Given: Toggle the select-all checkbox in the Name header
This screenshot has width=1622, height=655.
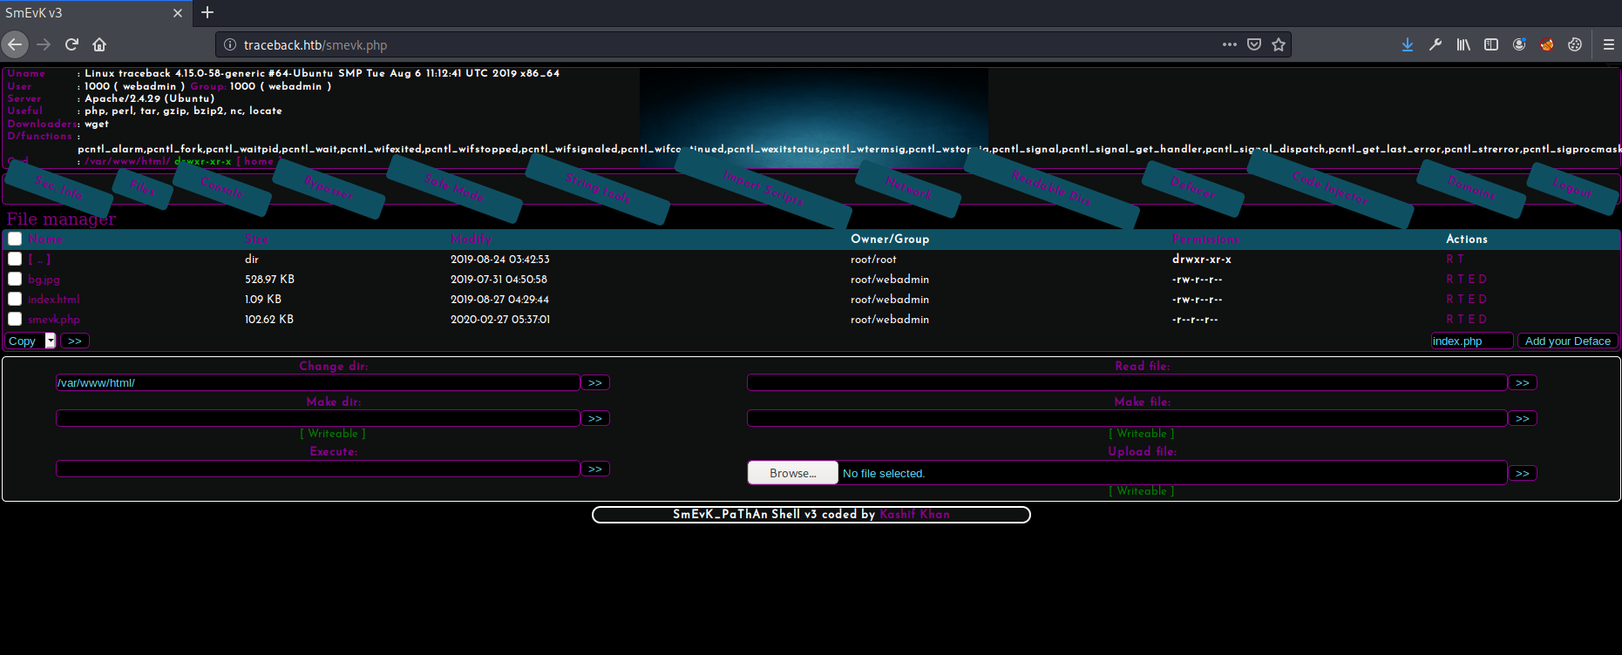Looking at the screenshot, I should (15, 239).
